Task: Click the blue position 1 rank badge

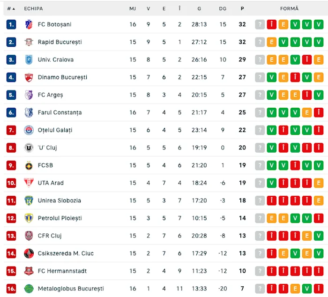Action: pyautogui.click(x=11, y=24)
